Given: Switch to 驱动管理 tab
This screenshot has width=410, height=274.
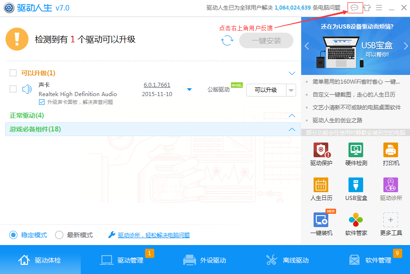Looking at the screenshot, I should coord(122,260).
